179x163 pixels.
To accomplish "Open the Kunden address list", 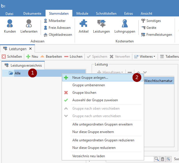I will 10,26.
